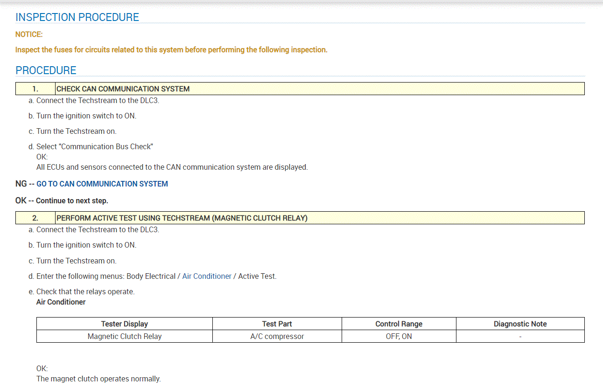Select the PERFORM ACTIVE TEST USING TECHSTREAM header

pyautogui.click(x=182, y=218)
